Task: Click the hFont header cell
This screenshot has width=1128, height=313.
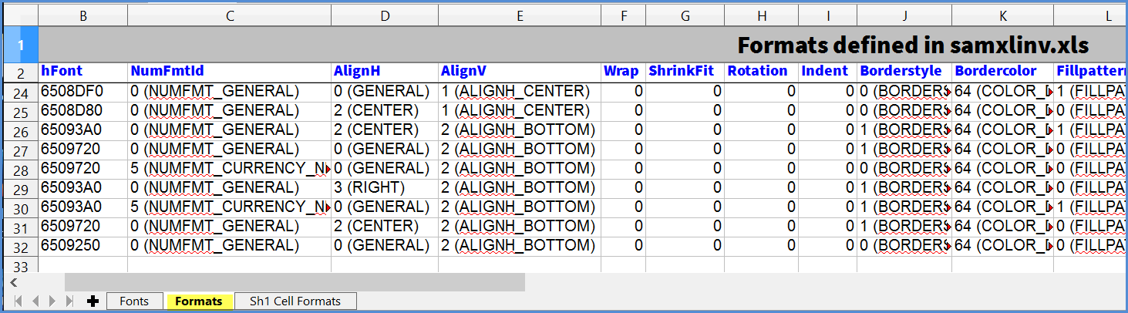Action: coord(82,72)
